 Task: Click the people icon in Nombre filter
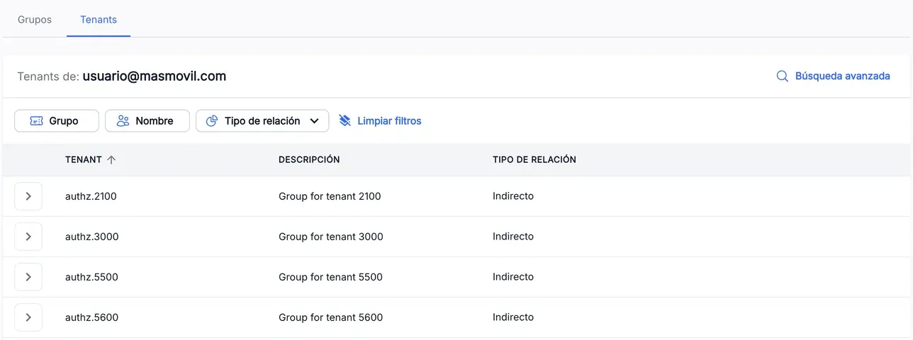123,121
